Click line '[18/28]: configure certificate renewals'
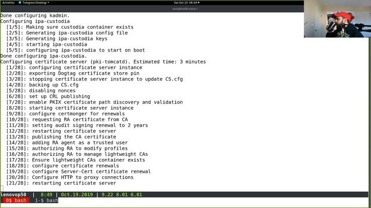This screenshot has height=208, width=371. coord(63,166)
